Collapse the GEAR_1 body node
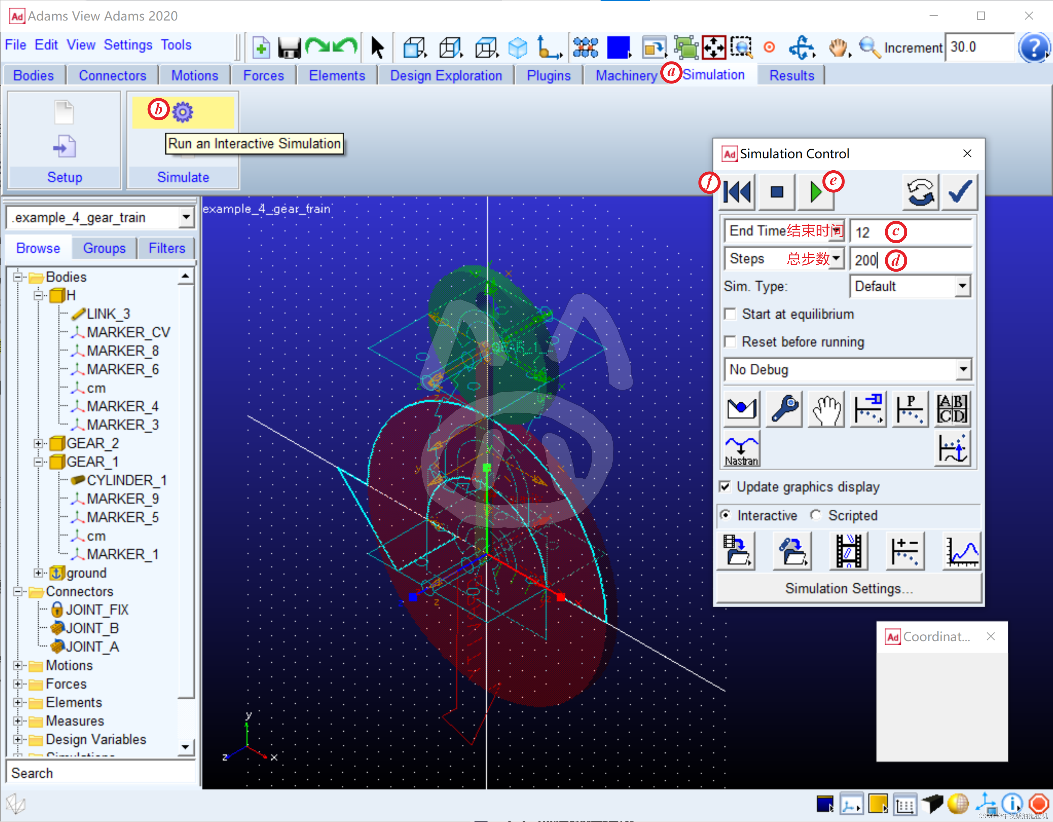 click(x=38, y=462)
